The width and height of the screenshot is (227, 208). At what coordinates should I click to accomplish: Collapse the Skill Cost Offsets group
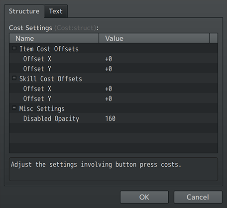tap(14, 78)
